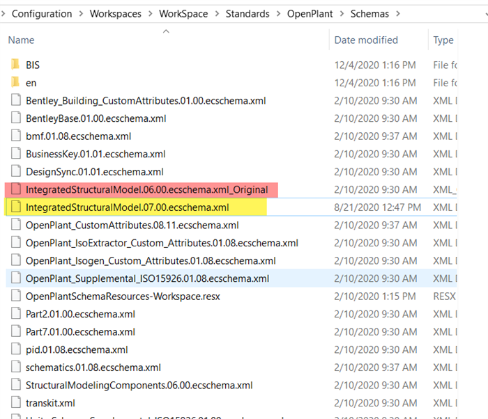Select BIS folder name
The image size is (488, 419).
(33, 65)
